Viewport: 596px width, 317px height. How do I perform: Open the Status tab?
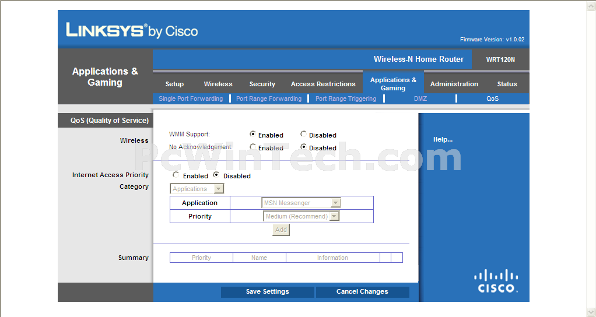[x=507, y=84]
